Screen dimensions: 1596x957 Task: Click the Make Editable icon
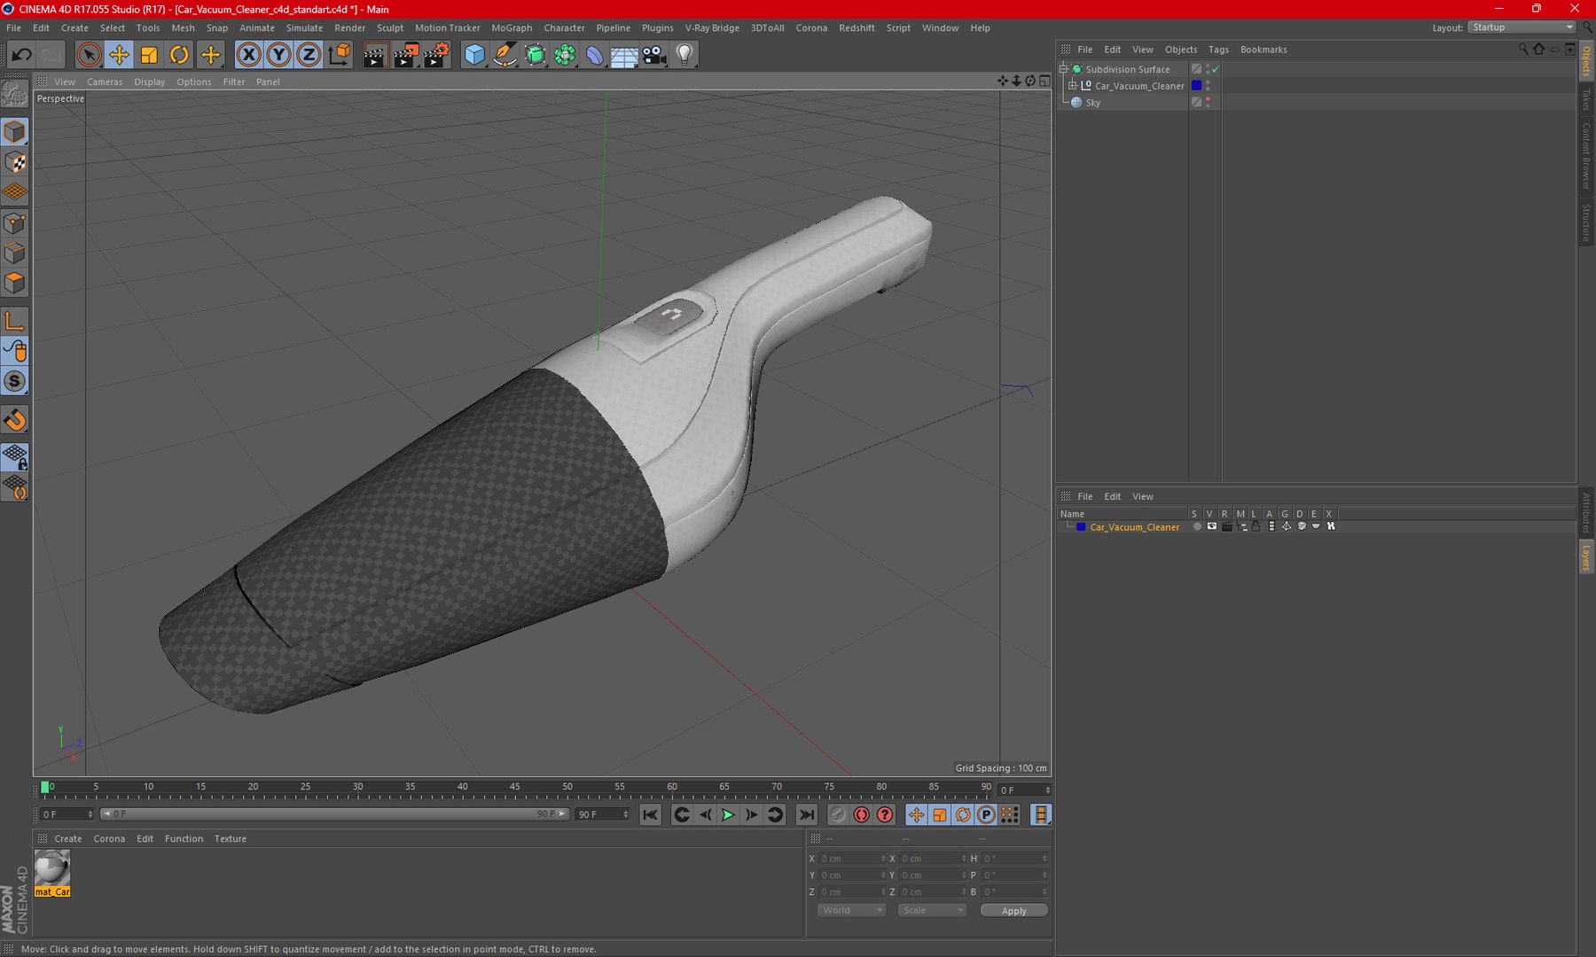[x=15, y=93]
